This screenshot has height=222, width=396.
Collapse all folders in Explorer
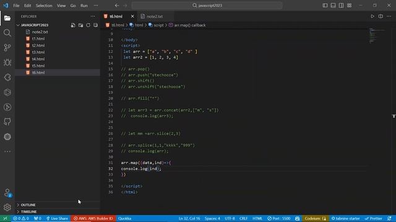(x=95, y=25)
